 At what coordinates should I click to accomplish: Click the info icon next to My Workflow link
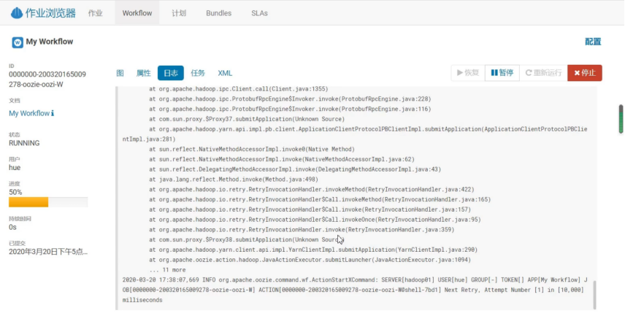click(x=53, y=113)
